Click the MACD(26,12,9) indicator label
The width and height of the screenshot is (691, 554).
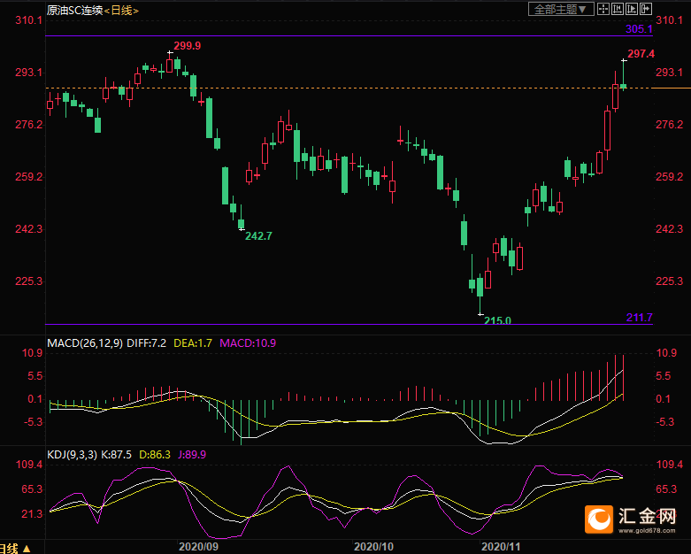coord(85,342)
